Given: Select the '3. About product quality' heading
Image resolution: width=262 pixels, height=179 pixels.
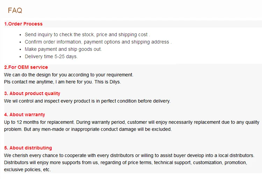Looking at the screenshot, I should [32, 94].
